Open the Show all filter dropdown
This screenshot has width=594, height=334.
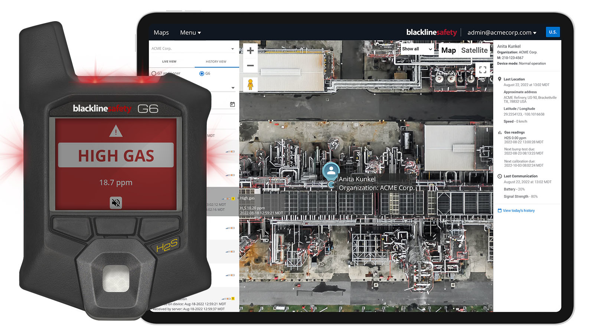416,49
